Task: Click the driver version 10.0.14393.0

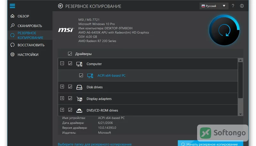Action: [107, 128]
